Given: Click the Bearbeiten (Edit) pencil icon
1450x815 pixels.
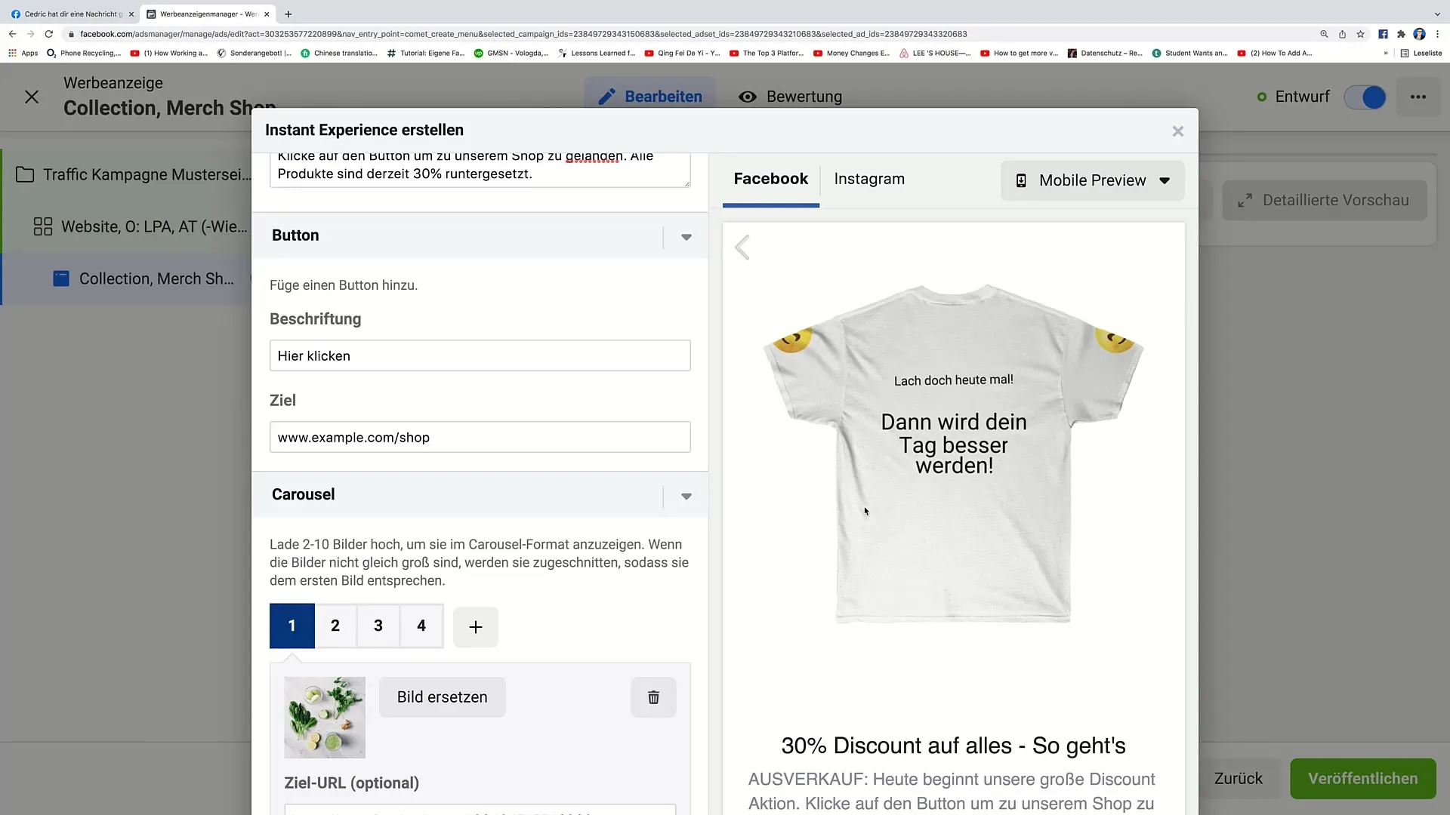Looking at the screenshot, I should [606, 96].
